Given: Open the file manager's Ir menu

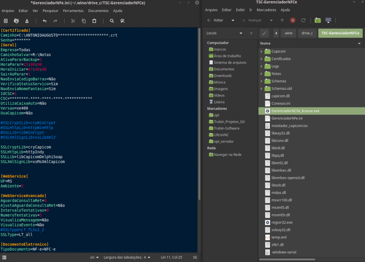Looking at the screenshot, I should [x=251, y=10].
